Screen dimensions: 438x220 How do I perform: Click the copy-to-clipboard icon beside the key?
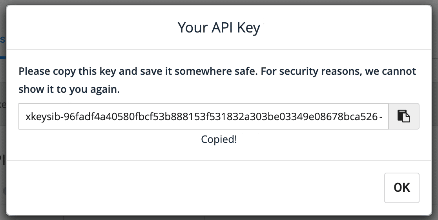[403, 116]
